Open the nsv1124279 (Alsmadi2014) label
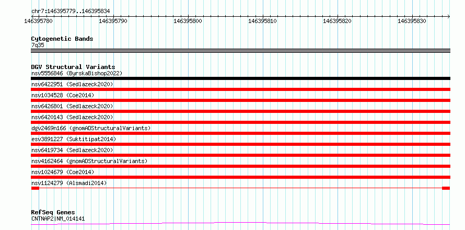The height and width of the screenshot is (230, 465). [x=69, y=183]
